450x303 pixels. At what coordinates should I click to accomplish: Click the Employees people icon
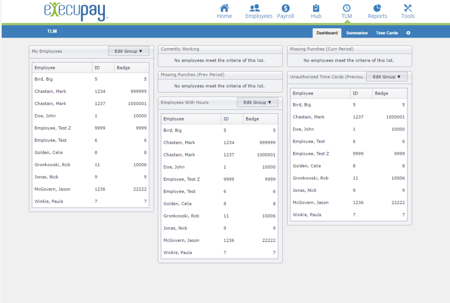(255, 8)
